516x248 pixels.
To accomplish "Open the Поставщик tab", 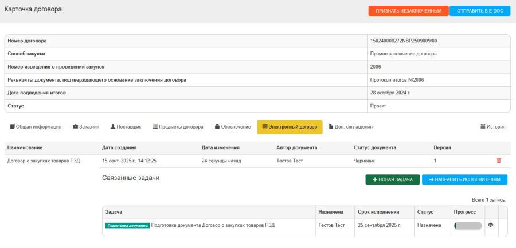I will [x=126, y=127].
